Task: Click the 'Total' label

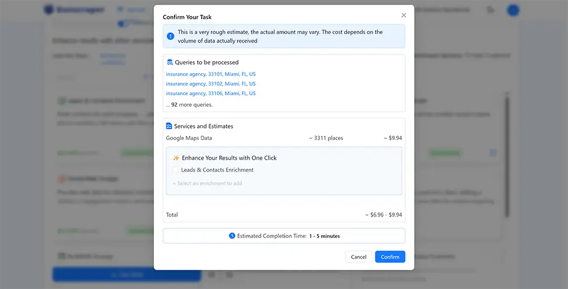Action: (172, 215)
